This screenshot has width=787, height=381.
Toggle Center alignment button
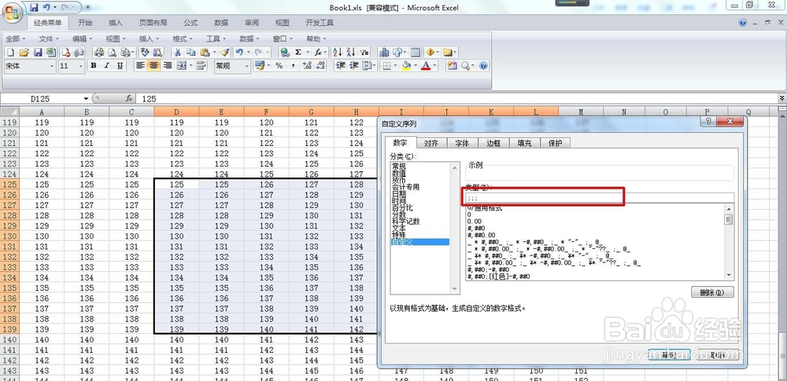point(154,66)
